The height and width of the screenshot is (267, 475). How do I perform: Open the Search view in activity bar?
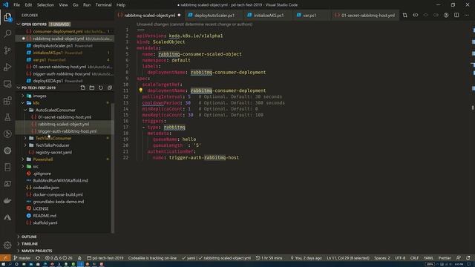coord(7,33)
